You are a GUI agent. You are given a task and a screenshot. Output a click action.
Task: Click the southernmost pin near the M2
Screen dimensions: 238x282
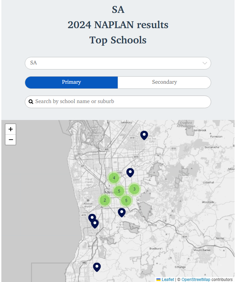[97, 267]
